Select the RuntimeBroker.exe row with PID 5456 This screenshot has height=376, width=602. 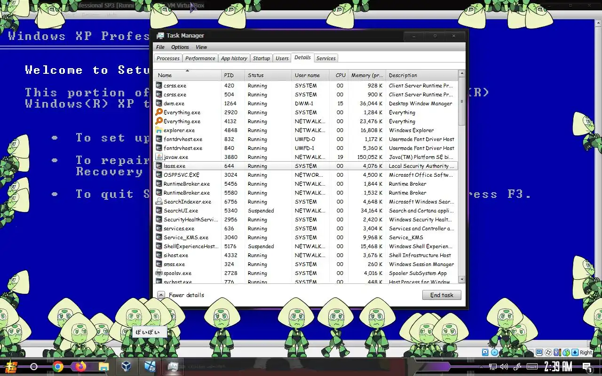pos(306,184)
